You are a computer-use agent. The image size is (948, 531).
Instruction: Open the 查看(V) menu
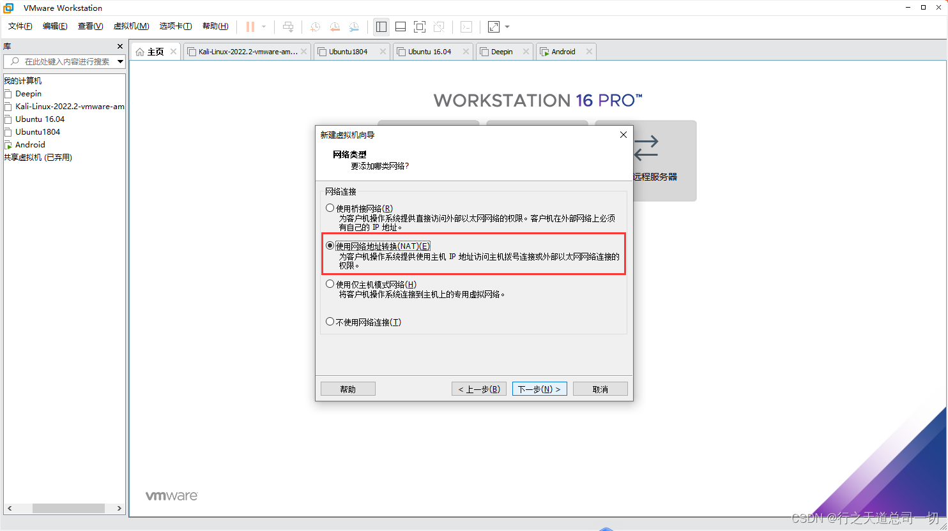pyautogui.click(x=90, y=26)
